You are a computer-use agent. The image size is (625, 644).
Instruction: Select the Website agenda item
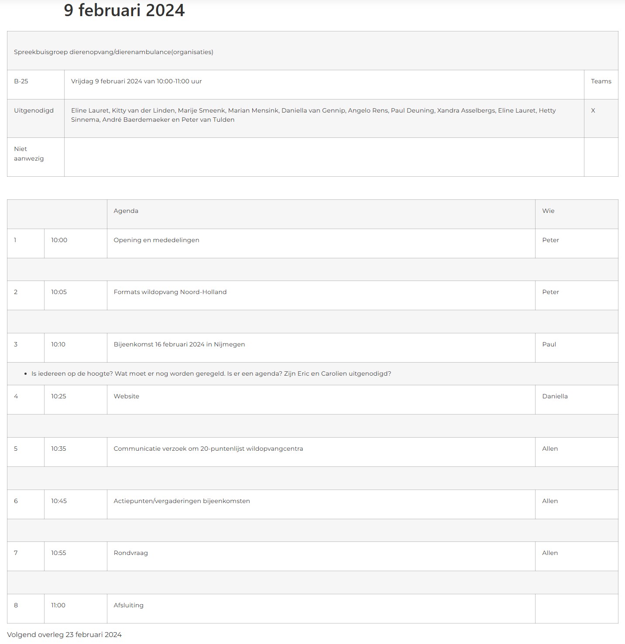[127, 396]
